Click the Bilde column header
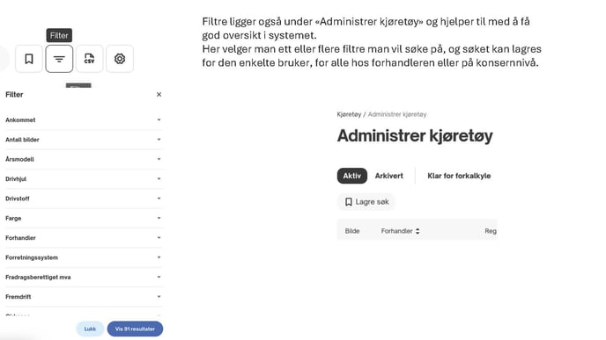 click(352, 231)
